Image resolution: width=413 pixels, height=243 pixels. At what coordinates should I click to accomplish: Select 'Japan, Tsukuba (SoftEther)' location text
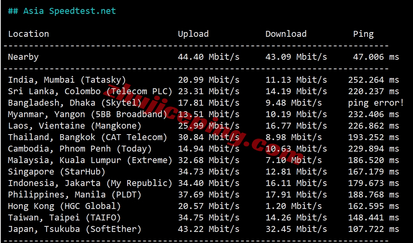coord(75,229)
